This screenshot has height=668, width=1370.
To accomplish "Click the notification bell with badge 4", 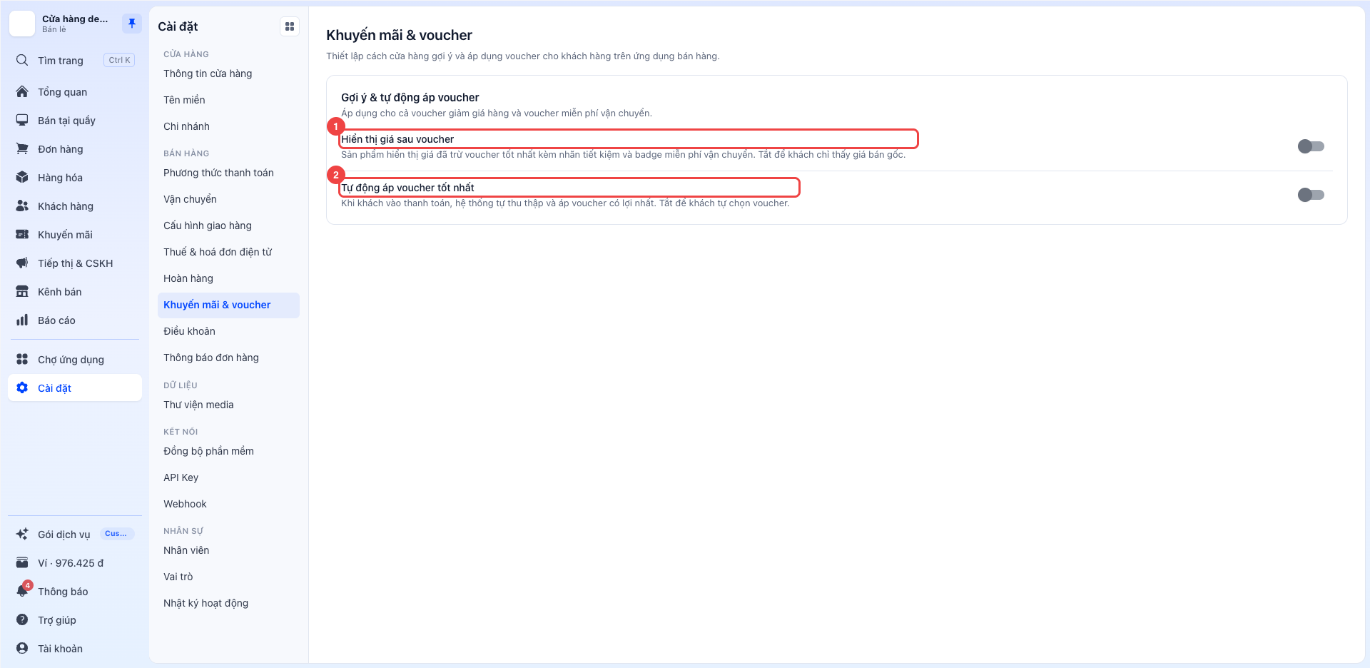I will click(23, 591).
